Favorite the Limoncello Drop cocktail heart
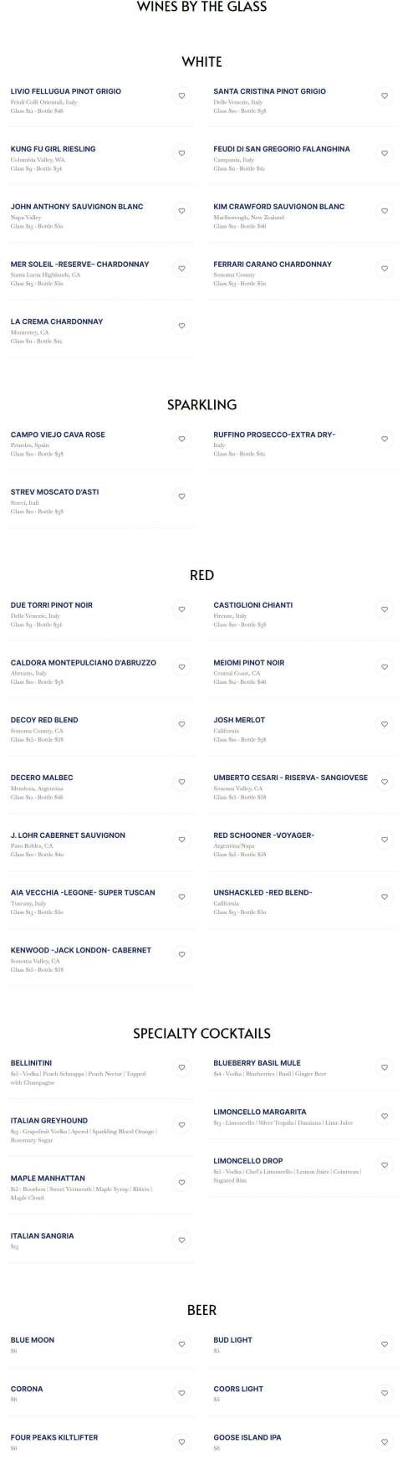Viewport: 418px width, 1464px height. click(x=385, y=1166)
